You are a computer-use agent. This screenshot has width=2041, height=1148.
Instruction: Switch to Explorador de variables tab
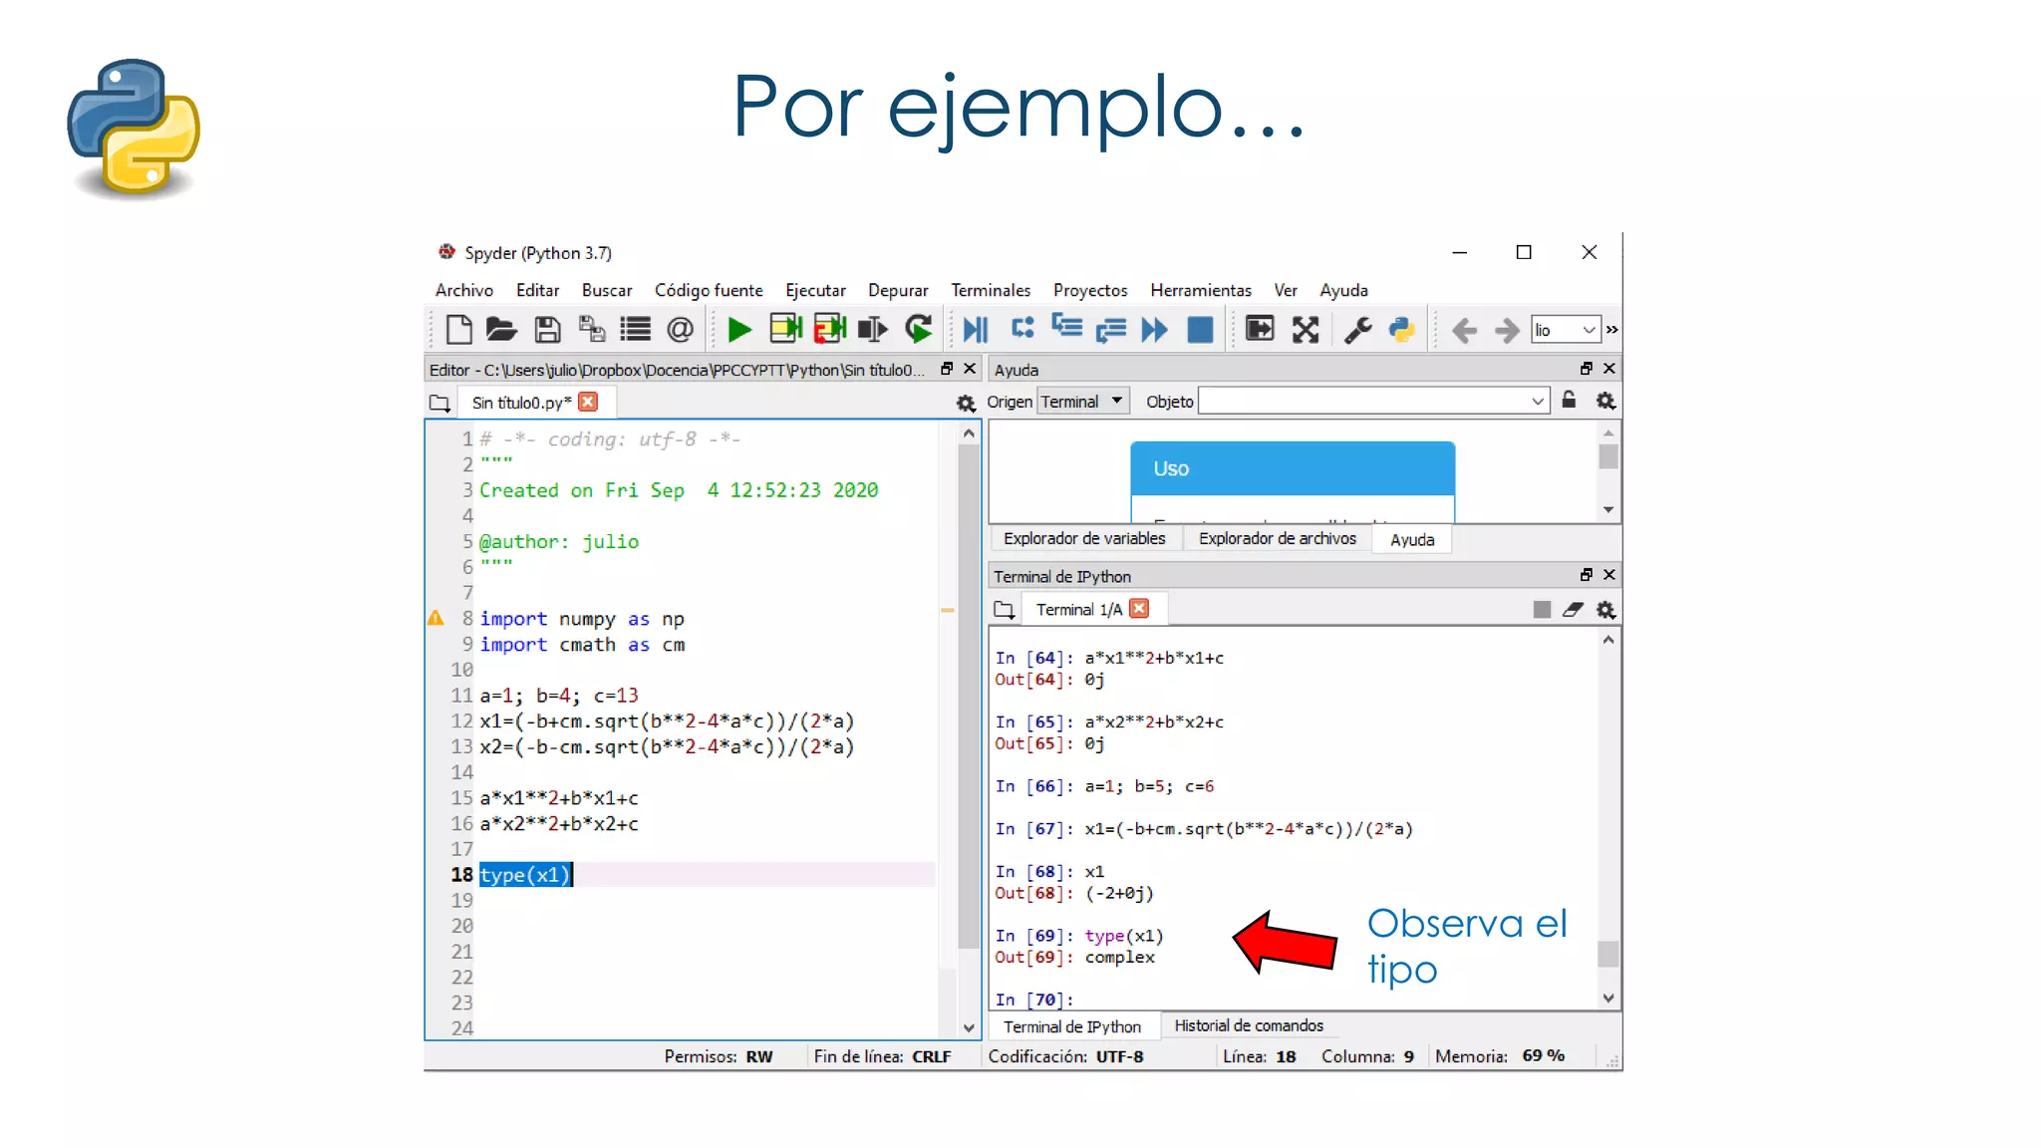pos(1083,539)
